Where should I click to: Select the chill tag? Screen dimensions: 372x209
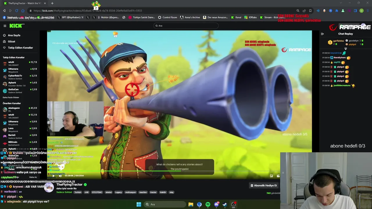click(x=86, y=192)
